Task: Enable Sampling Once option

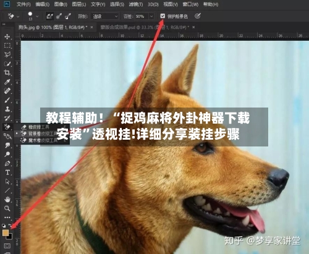Action: point(59,16)
